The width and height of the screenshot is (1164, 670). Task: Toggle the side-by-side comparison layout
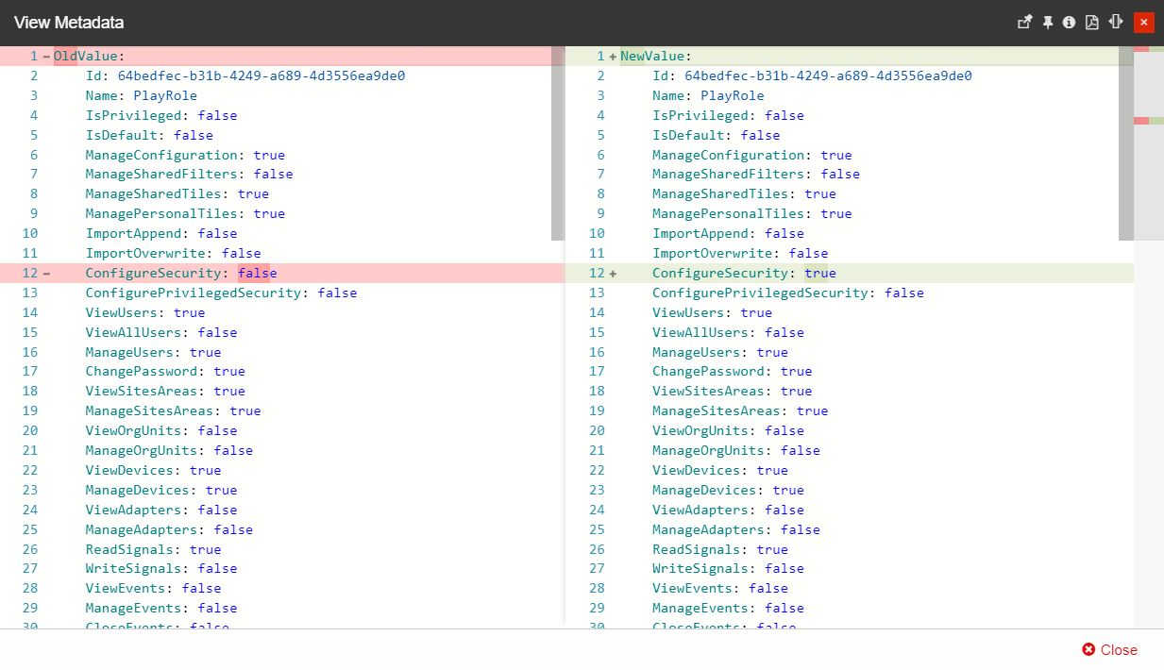click(1115, 22)
